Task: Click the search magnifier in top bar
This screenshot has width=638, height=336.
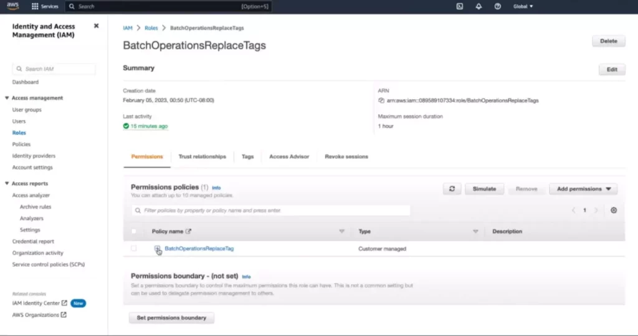Action: (72, 6)
